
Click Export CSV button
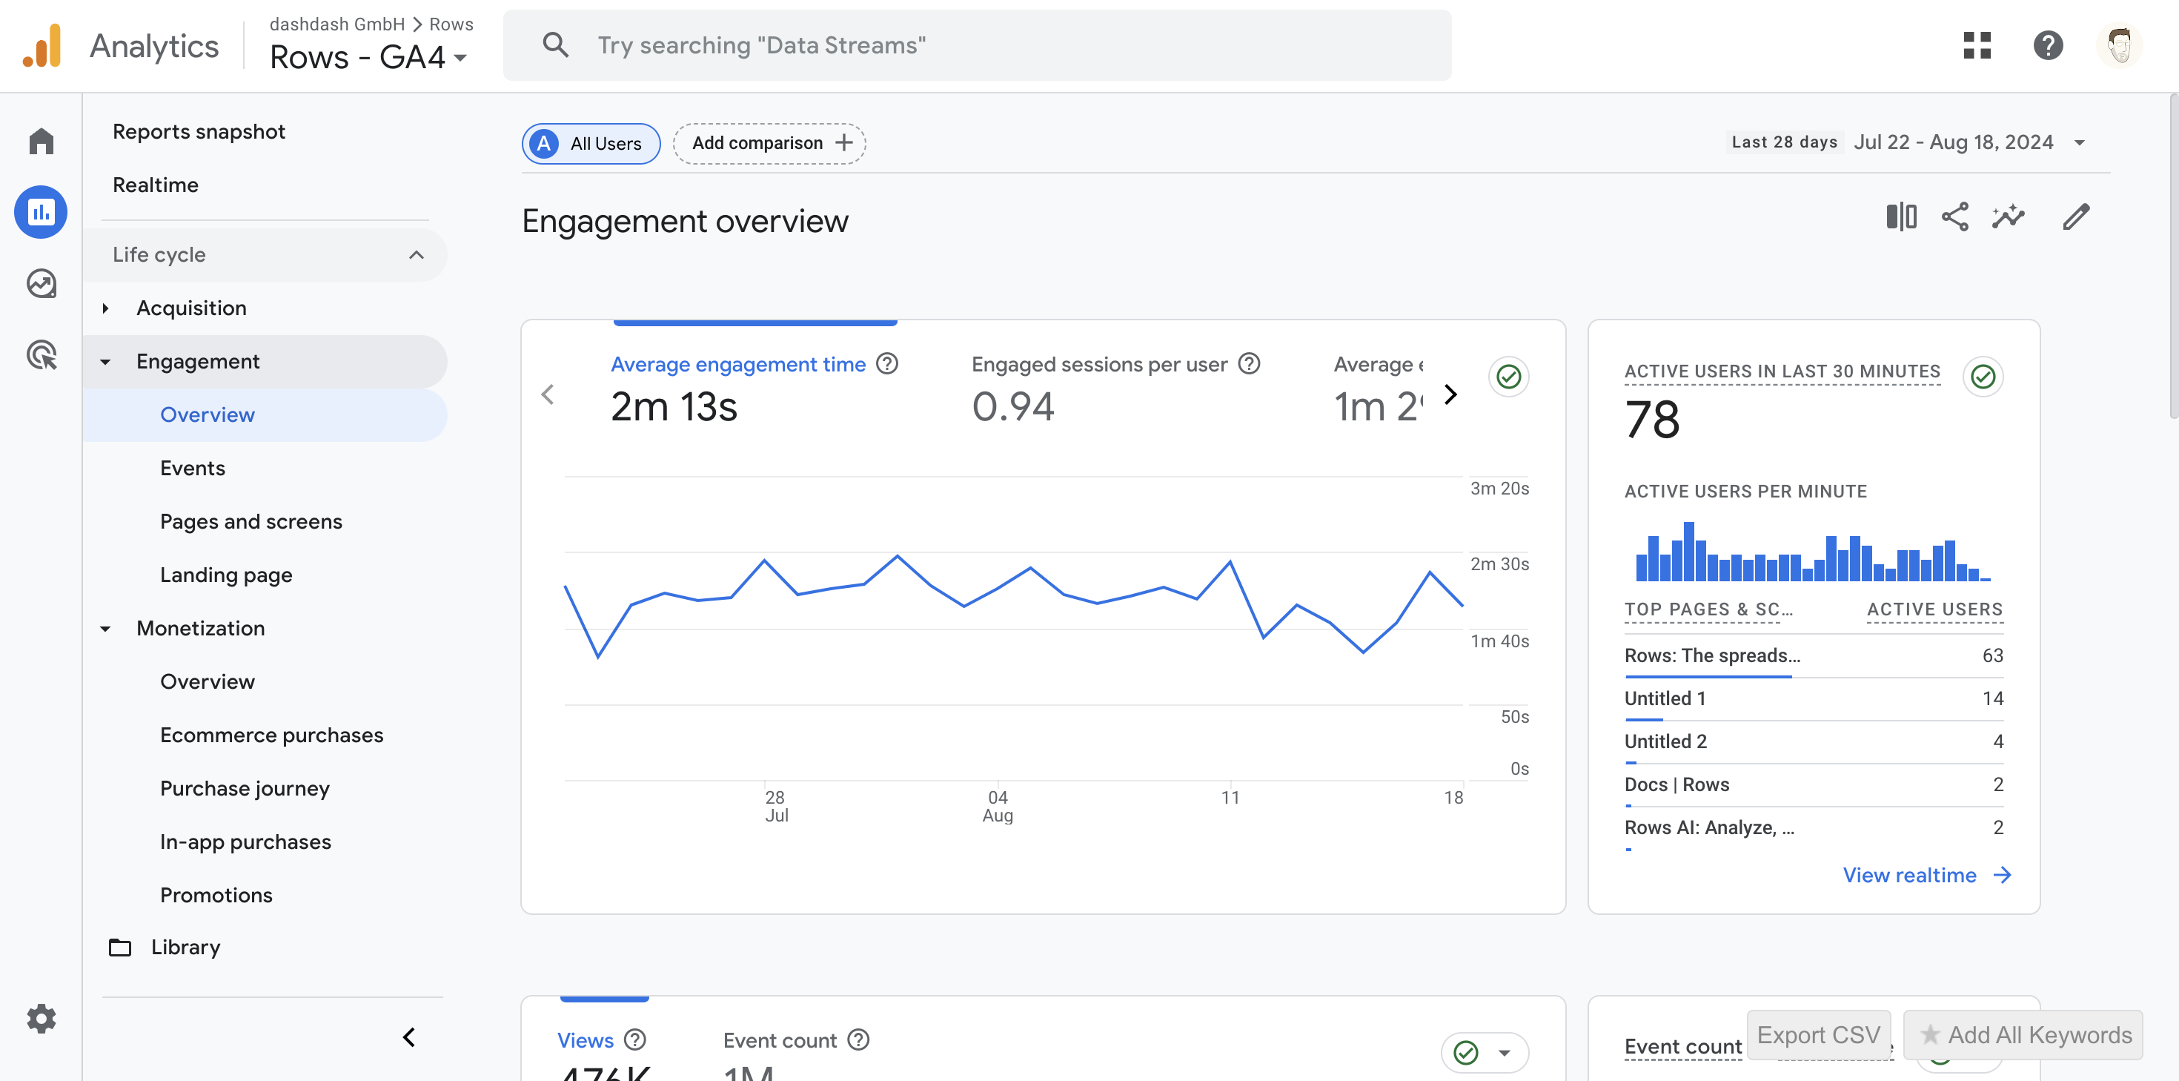pyautogui.click(x=1819, y=1034)
